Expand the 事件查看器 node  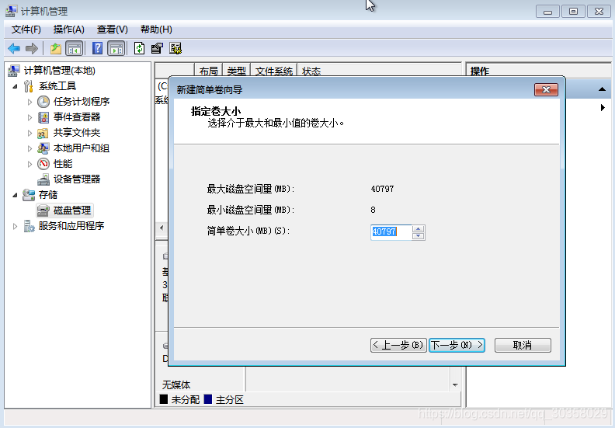[x=30, y=117]
